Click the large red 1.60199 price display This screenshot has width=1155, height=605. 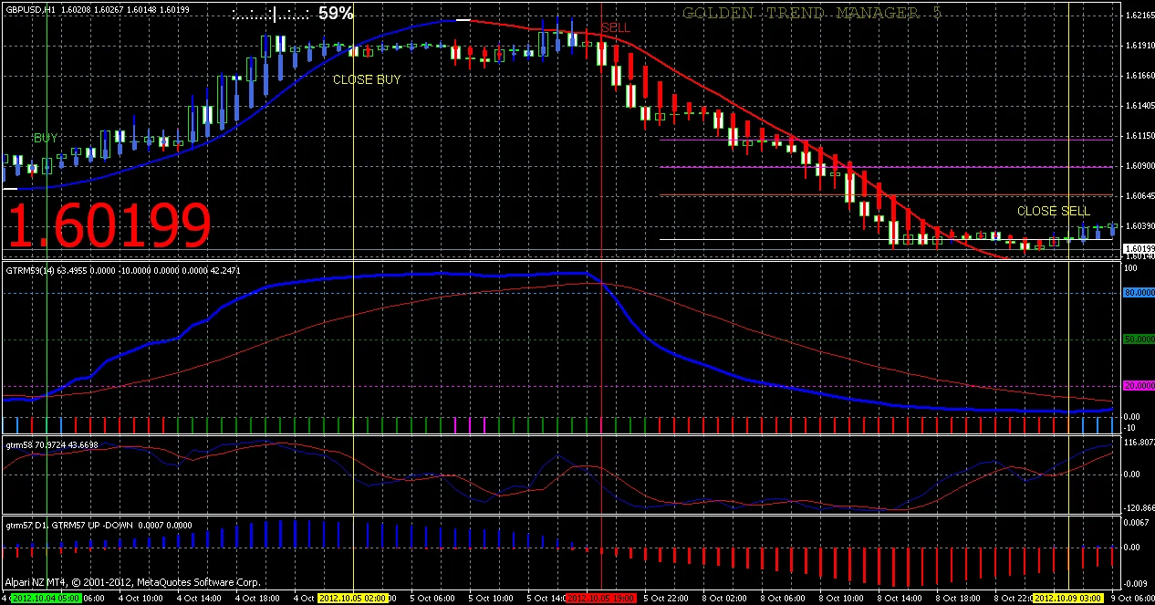tap(109, 226)
